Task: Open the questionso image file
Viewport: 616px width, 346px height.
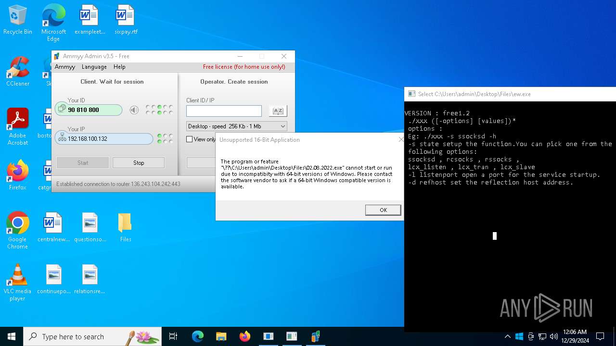Action: (90, 227)
